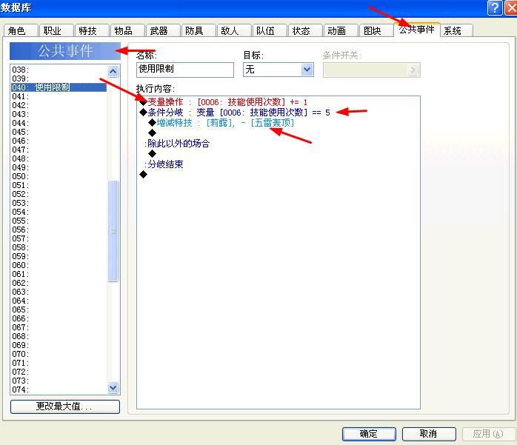Select the 公共事件 tab
517x445 pixels.
417,30
